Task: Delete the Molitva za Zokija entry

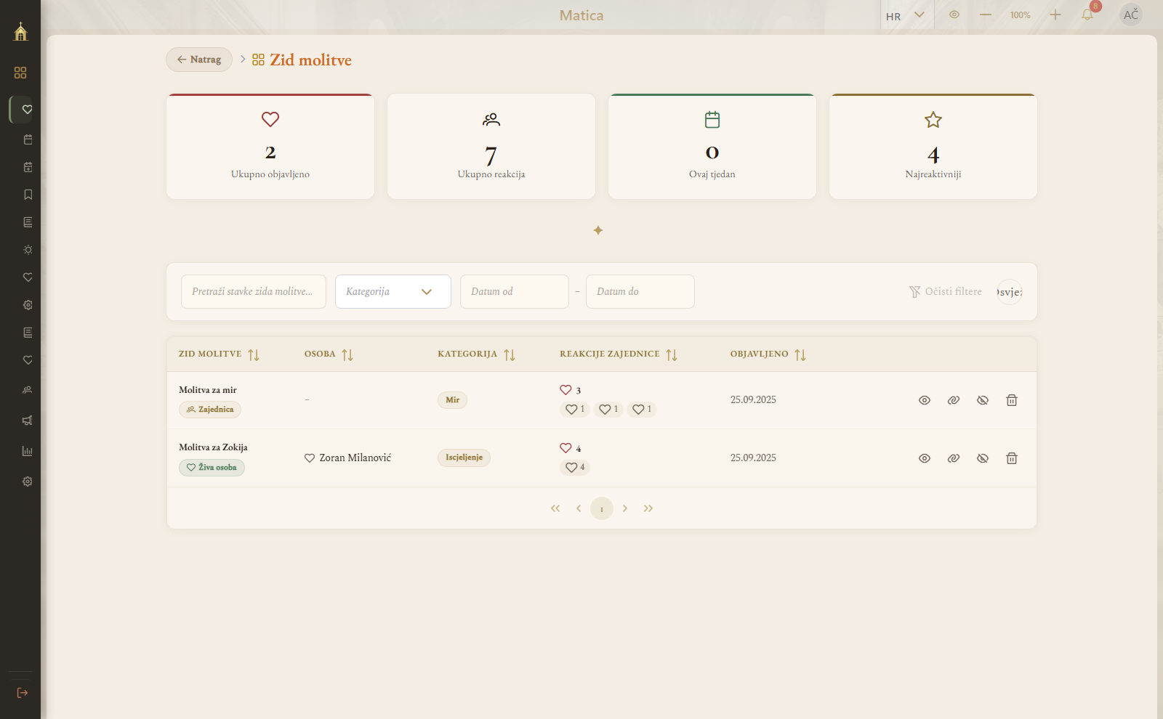Action: tap(1012, 458)
